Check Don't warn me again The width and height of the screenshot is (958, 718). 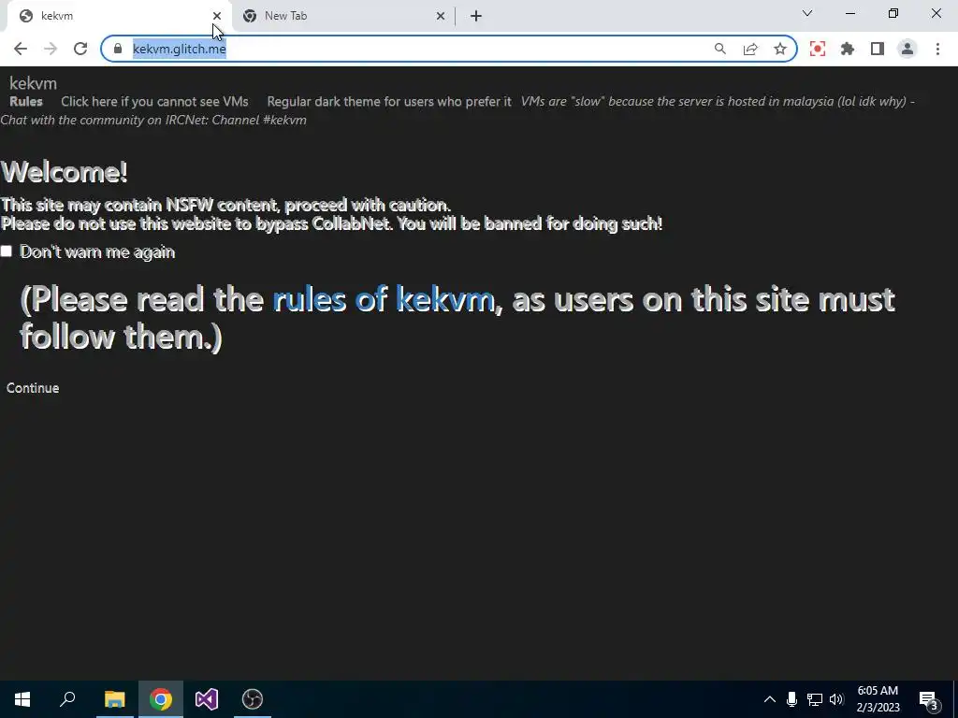[7, 251]
